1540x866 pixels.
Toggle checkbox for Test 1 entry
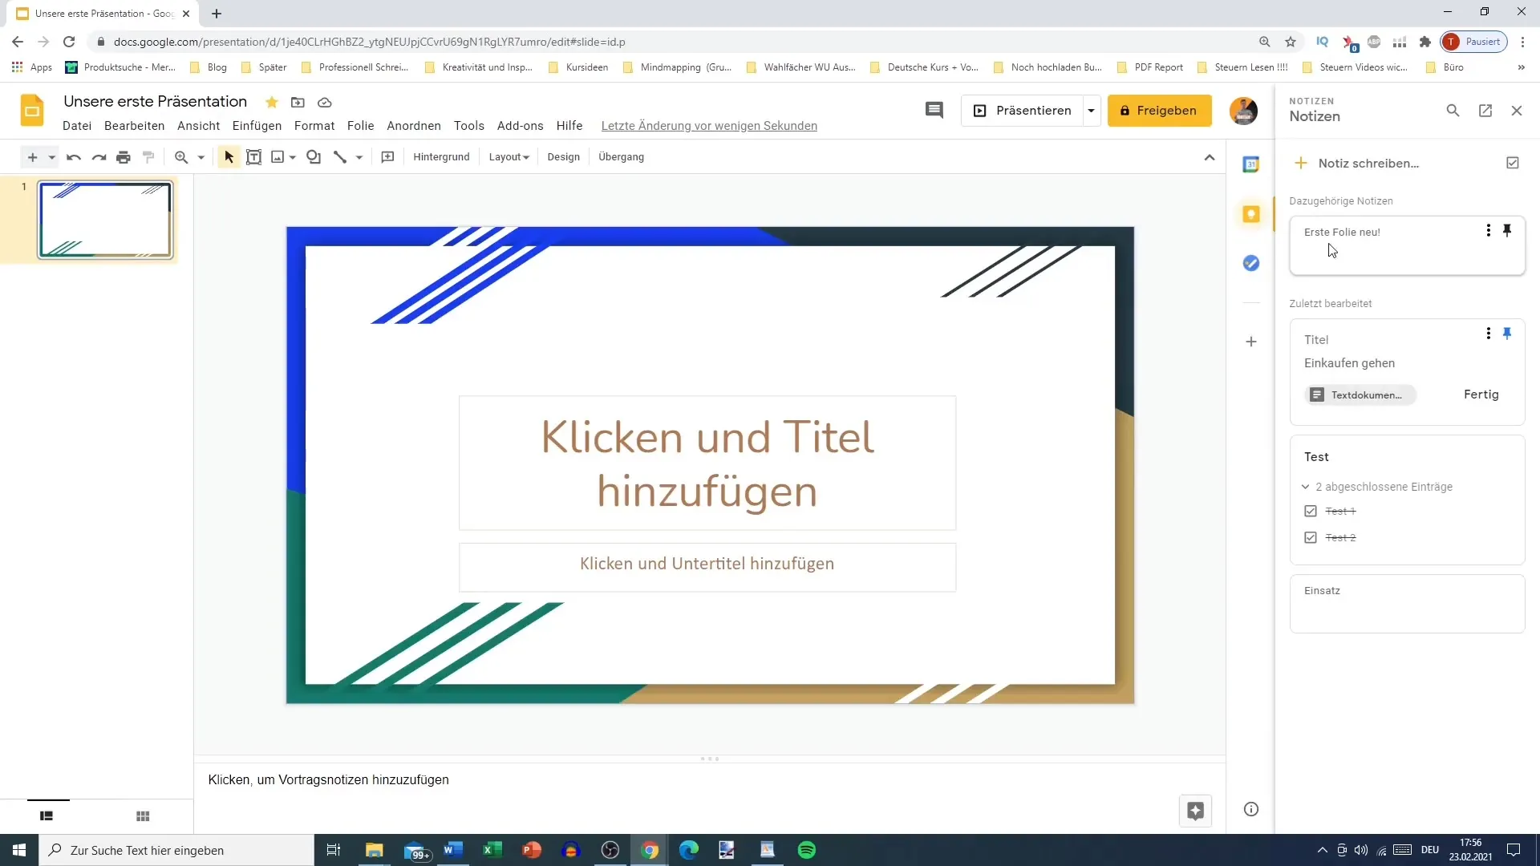pos(1311,511)
